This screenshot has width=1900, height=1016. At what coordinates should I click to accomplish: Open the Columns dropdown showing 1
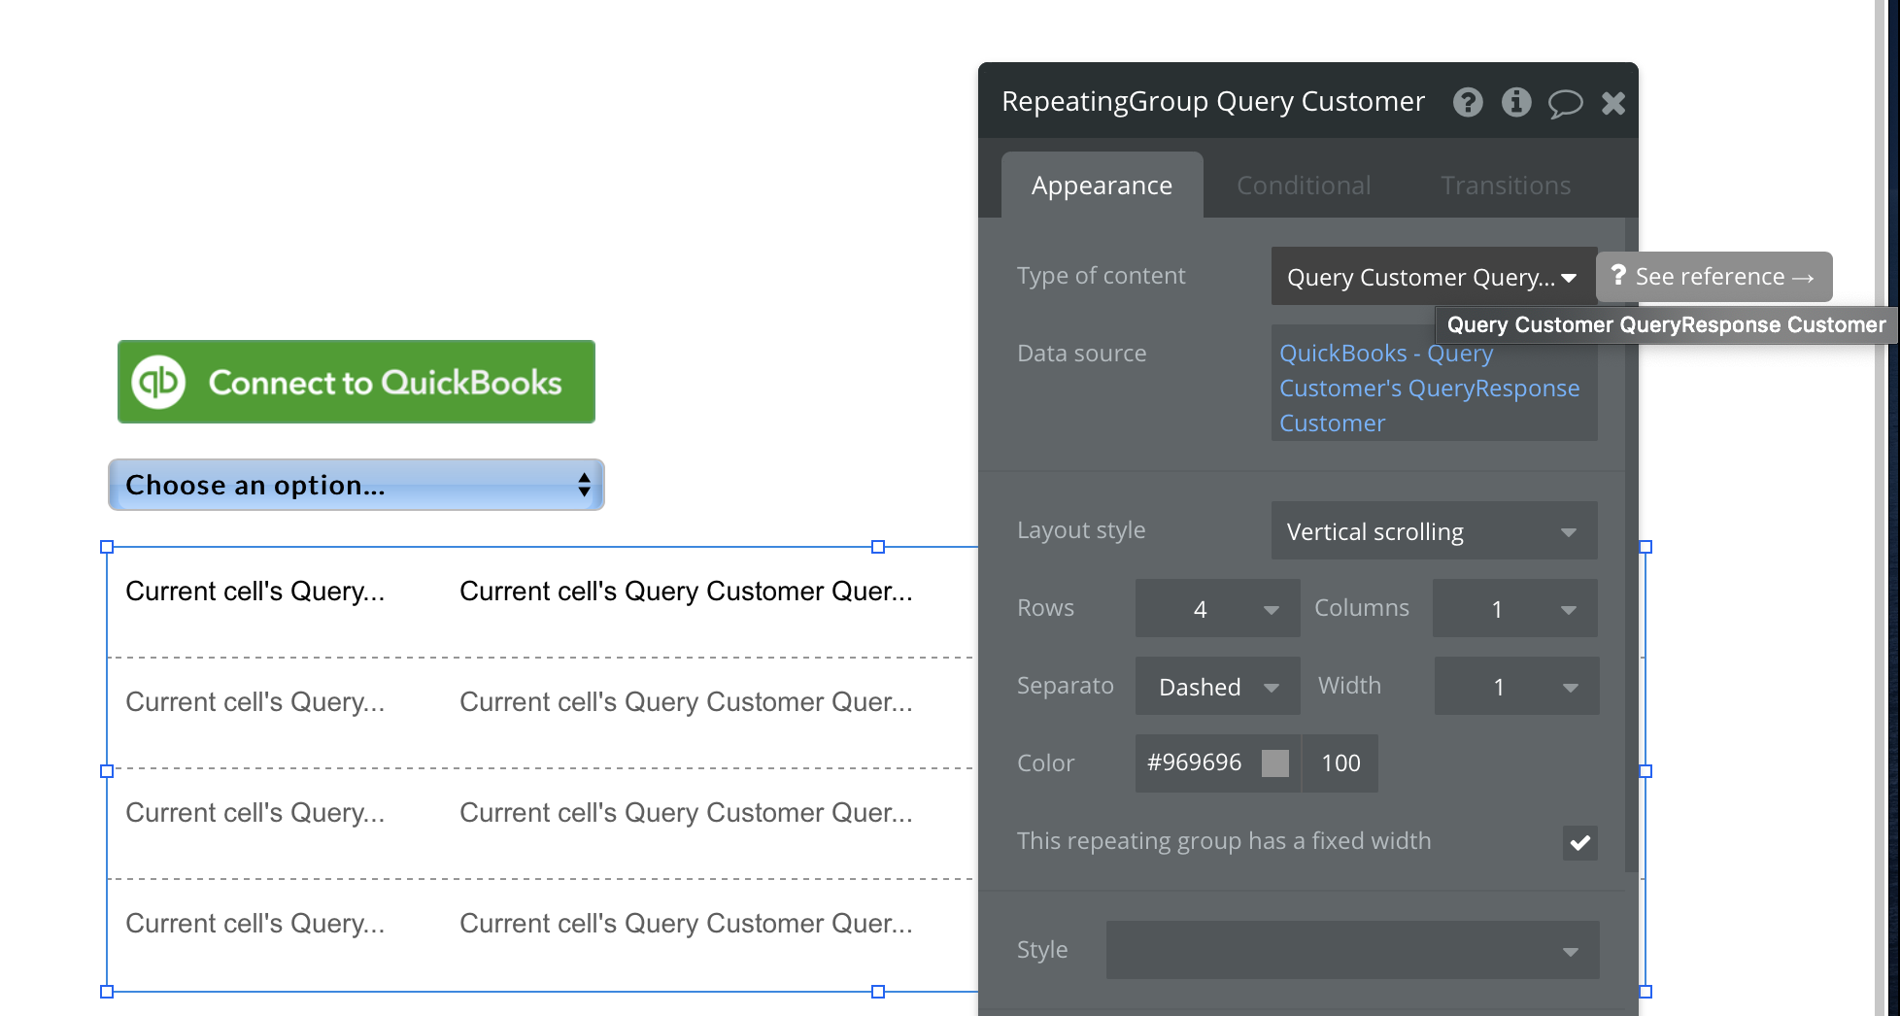pyautogui.click(x=1514, y=609)
